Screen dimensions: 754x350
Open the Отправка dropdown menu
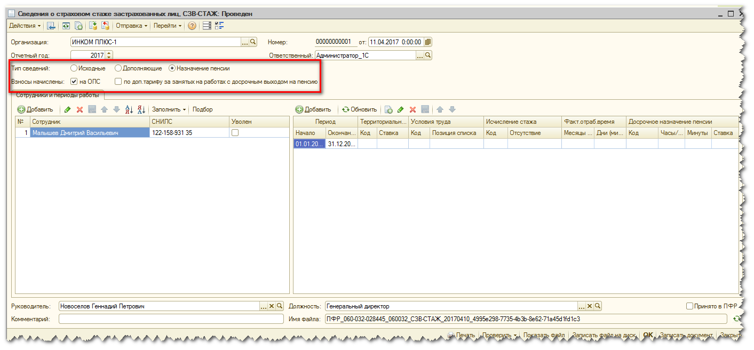[132, 26]
